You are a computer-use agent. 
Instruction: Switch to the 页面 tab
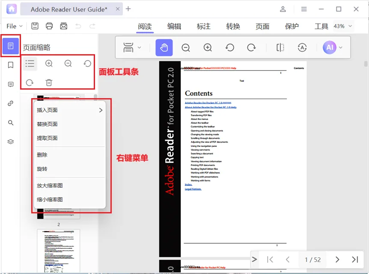262,26
